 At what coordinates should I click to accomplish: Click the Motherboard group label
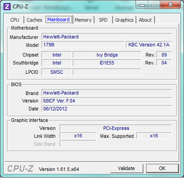24,28
